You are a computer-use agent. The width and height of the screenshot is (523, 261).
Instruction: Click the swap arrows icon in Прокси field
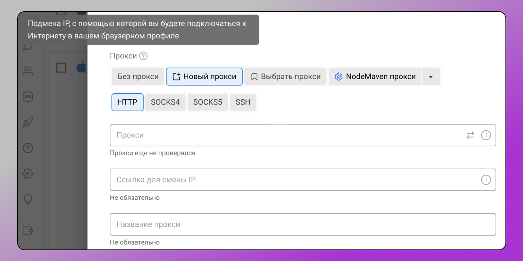pyautogui.click(x=470, y=135)
